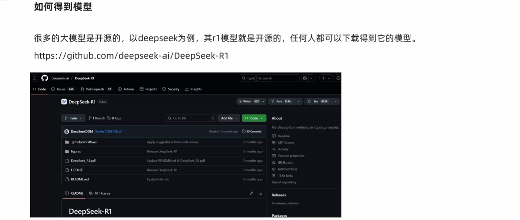This screenshot has width=520, height=220.
Task: Click the issues icon in the header corner
Action: point(338,78)
